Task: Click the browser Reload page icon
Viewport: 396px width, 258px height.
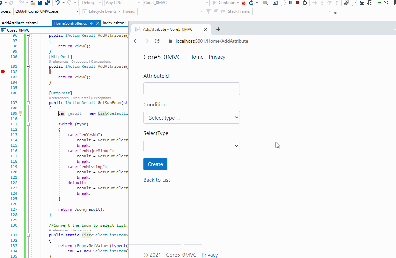Action: click(x=157, y=41)
